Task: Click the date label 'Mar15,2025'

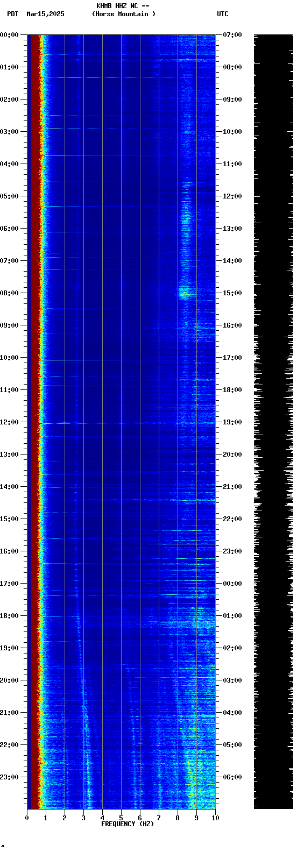Action: (x=45, y=14)
